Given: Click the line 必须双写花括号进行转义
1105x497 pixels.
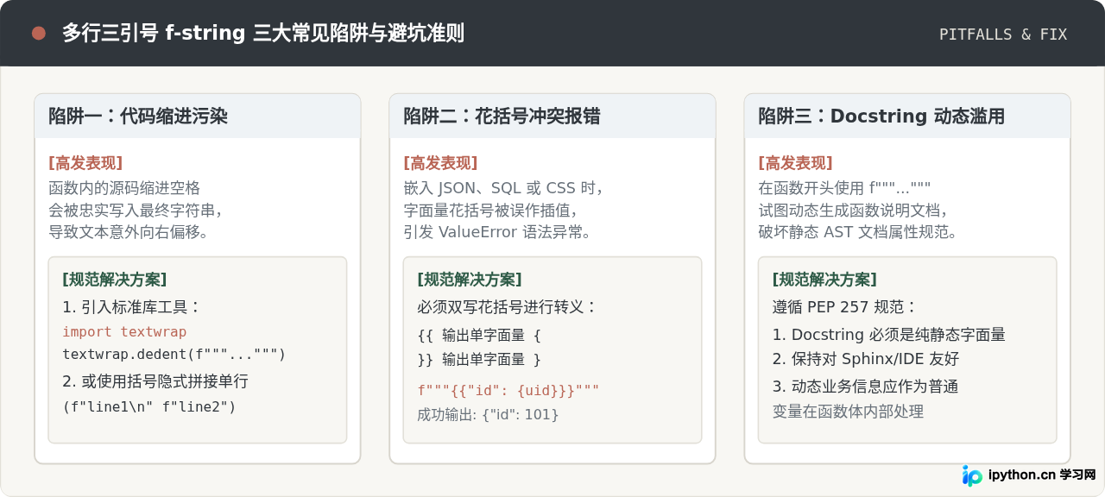Looking at the screenshot, I should click(x=507, y=307).
